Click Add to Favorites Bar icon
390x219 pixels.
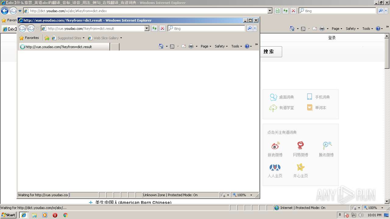coord(47,38)
